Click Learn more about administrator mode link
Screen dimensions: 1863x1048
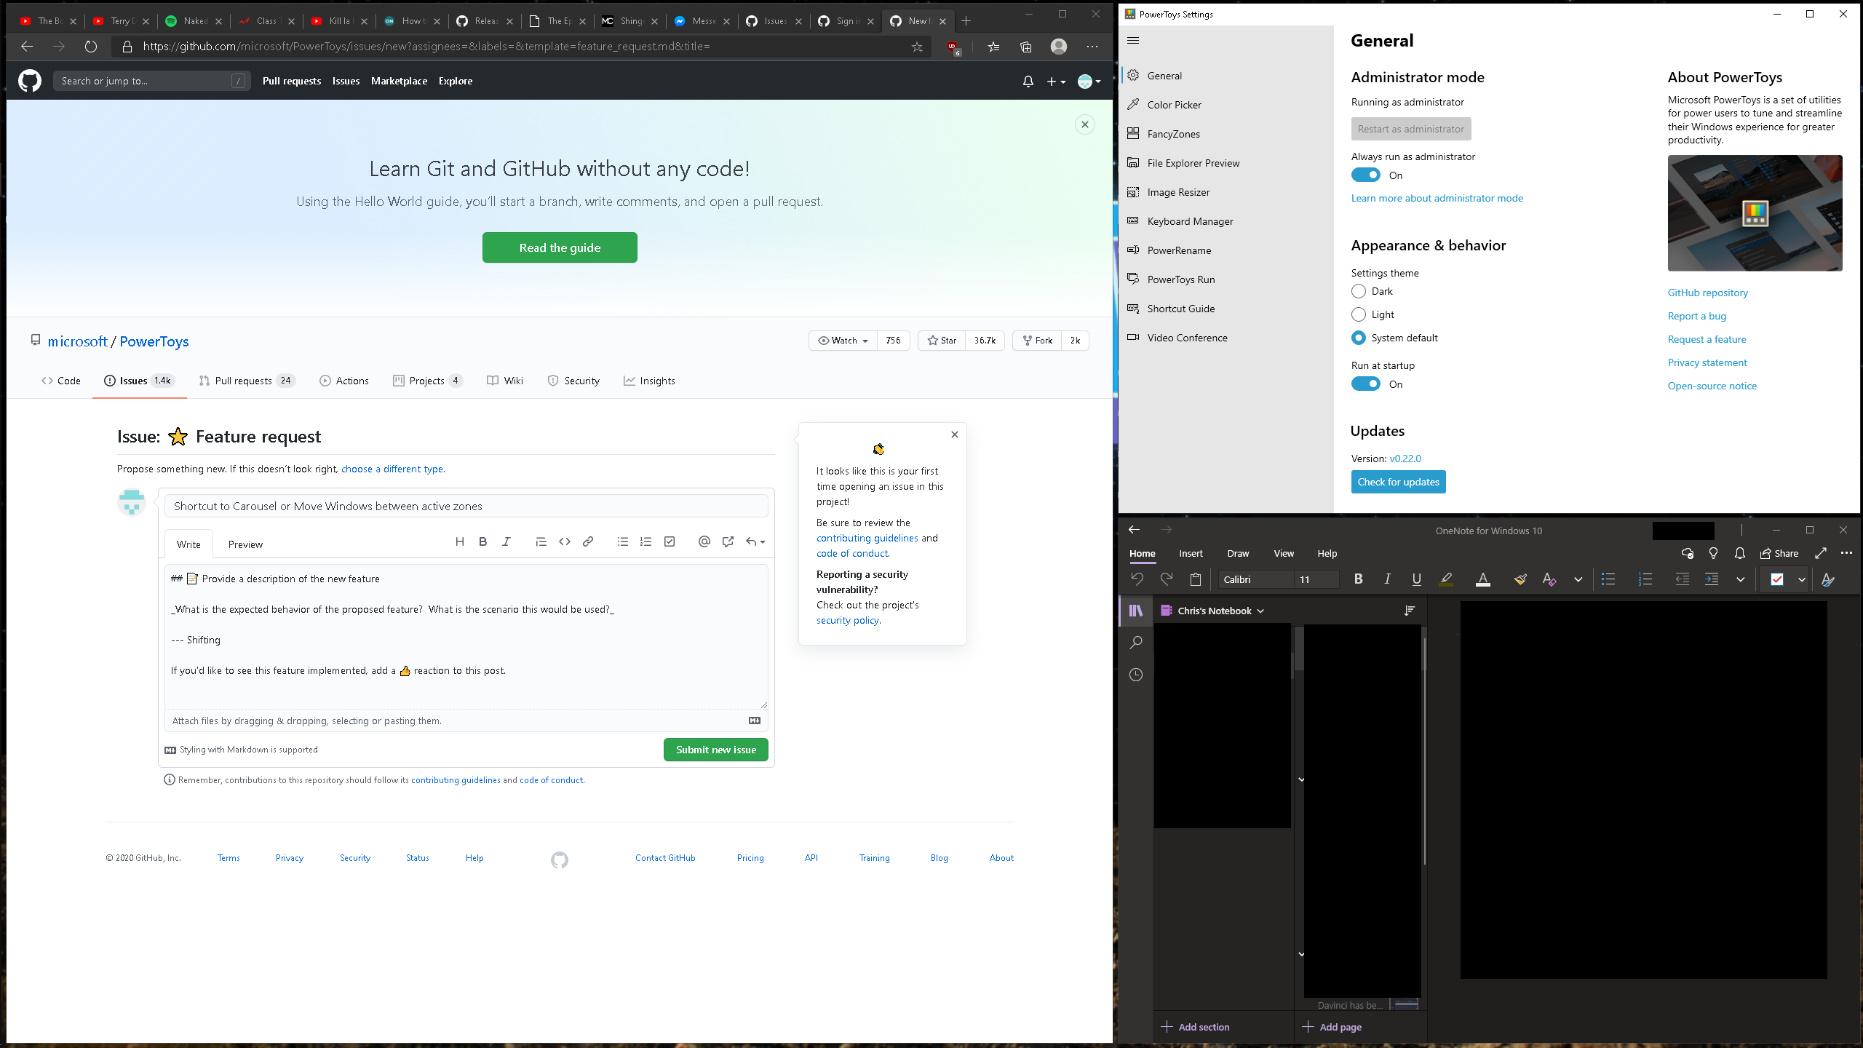[1437, 198]
